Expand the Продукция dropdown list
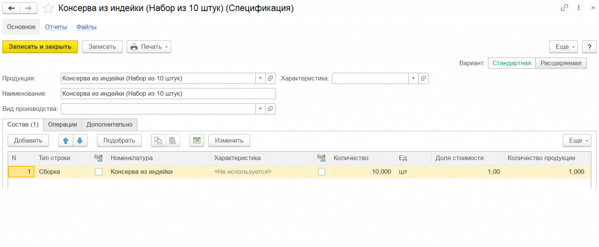The height and width of the screenshot is (247, 599). pos(260,78)
